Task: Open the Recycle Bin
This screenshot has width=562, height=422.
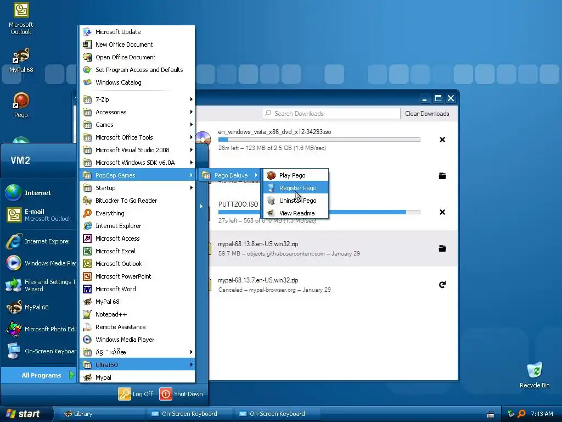Action: click(535, 375)
